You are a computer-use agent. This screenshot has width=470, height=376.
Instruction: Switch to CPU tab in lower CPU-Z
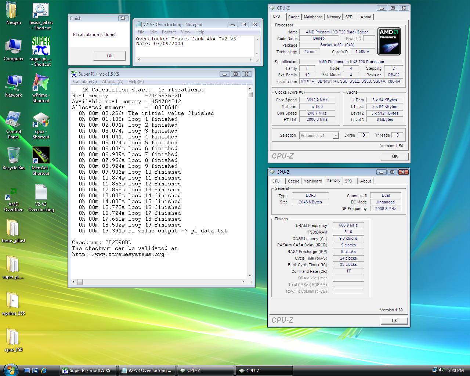pyautogui.click(x=276, y=181)
